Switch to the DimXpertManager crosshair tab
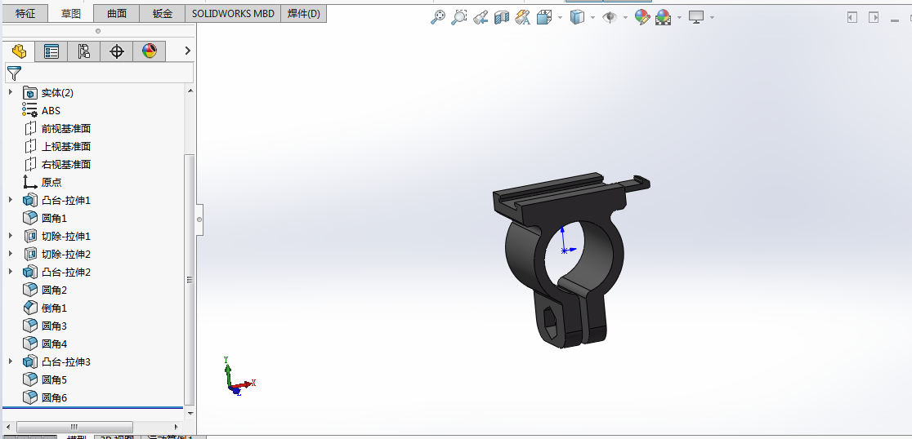Screen dimensions: 912x439 (116, 51)
